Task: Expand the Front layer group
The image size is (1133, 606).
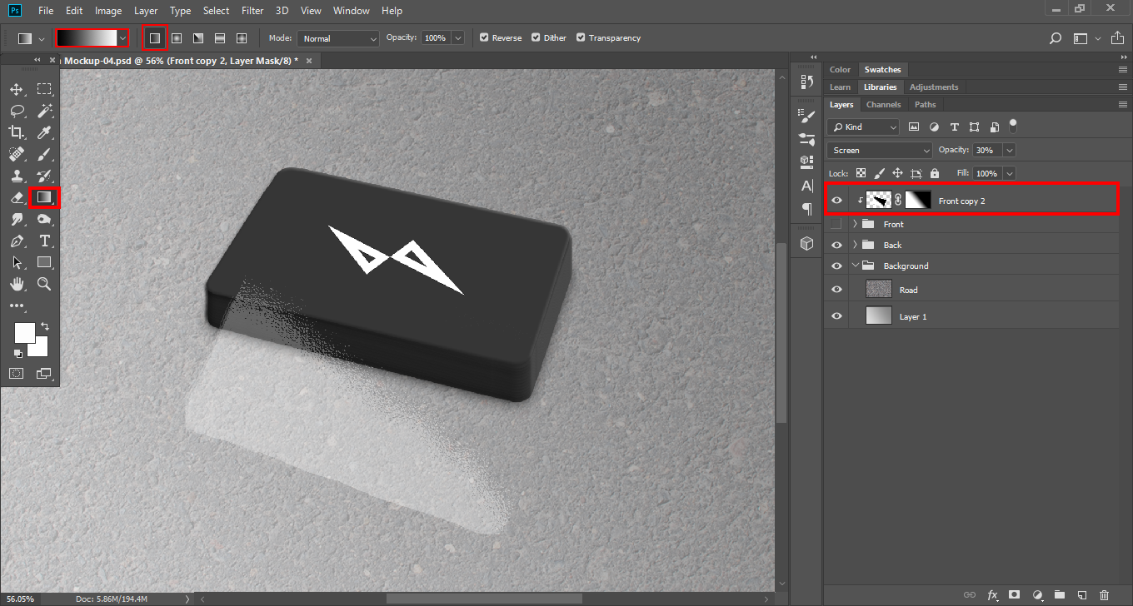Action: point(856,224)
